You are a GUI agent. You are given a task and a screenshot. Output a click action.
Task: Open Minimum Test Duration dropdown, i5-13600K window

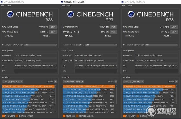click(x=162, y=45)
